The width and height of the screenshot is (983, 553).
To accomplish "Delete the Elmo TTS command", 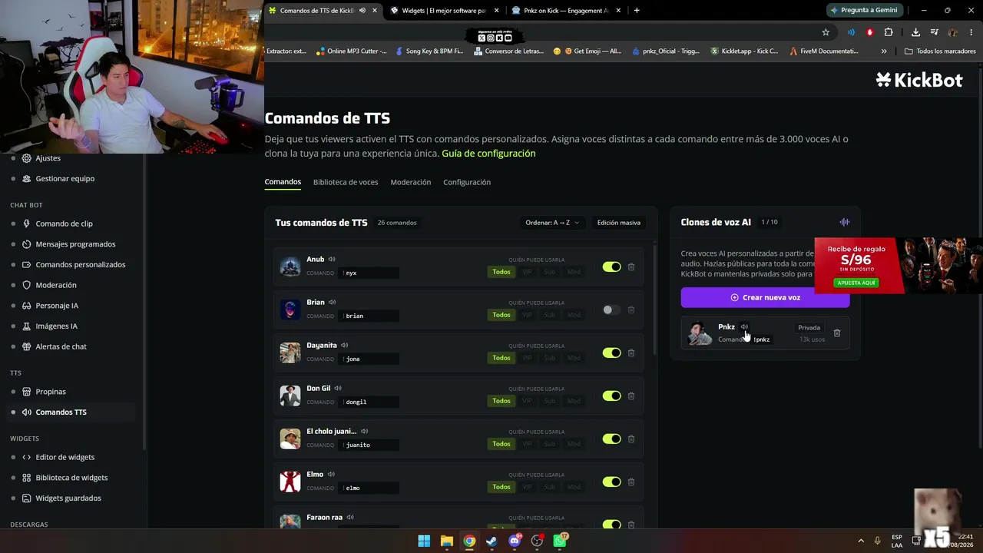I will click(631, 482).
